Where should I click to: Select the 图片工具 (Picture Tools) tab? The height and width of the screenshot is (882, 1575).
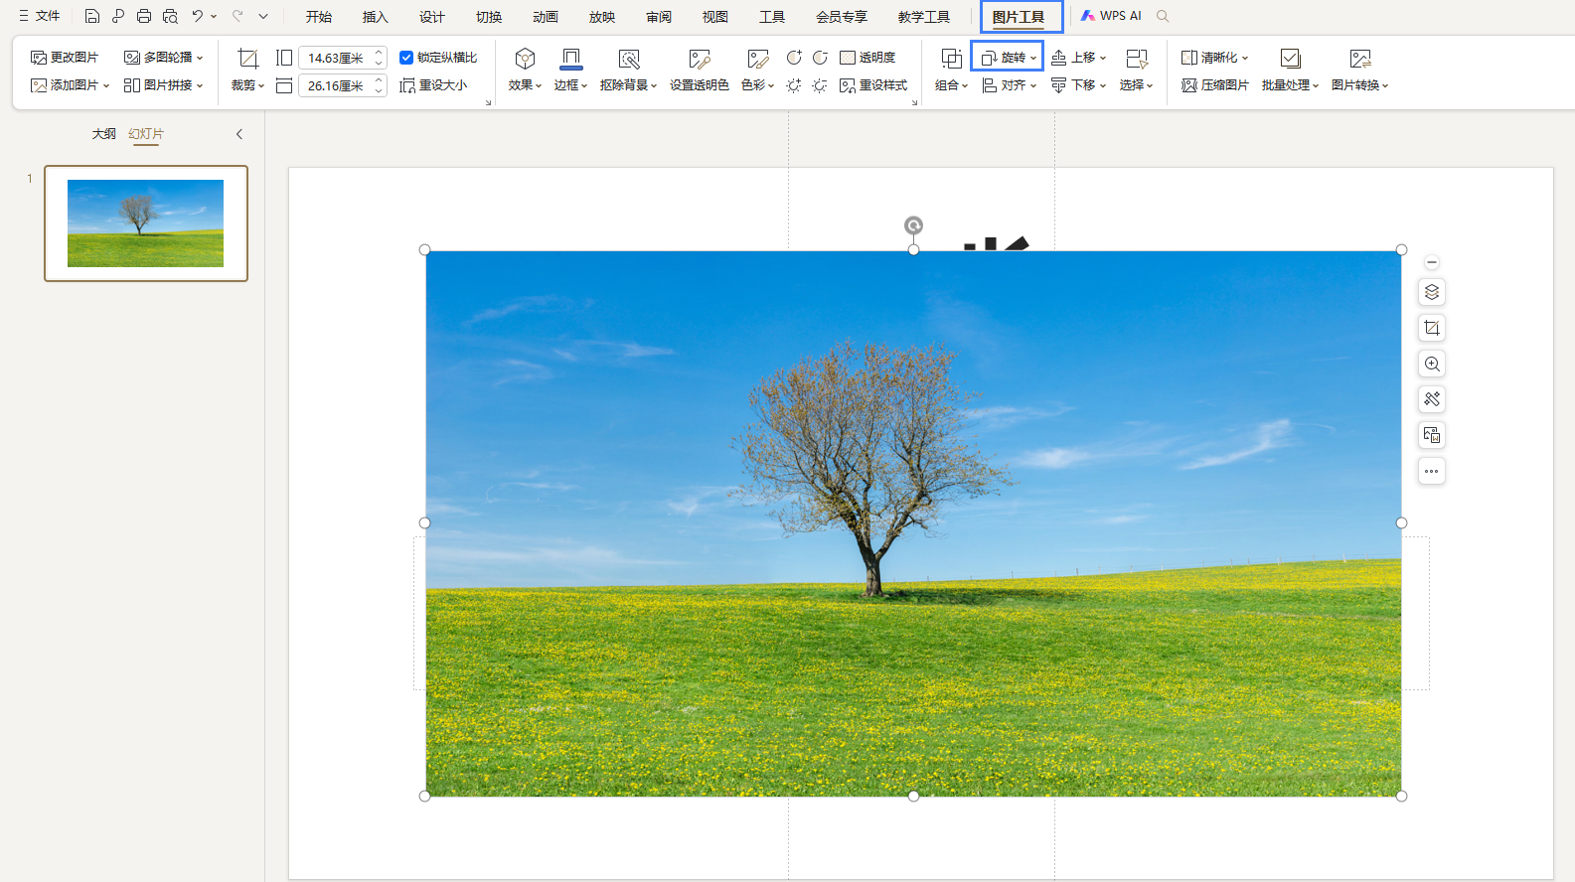point(1021,17)
